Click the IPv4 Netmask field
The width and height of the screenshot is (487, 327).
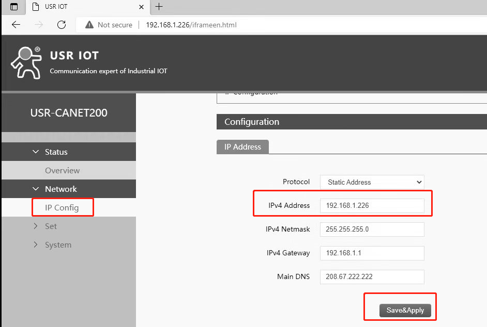372,230
